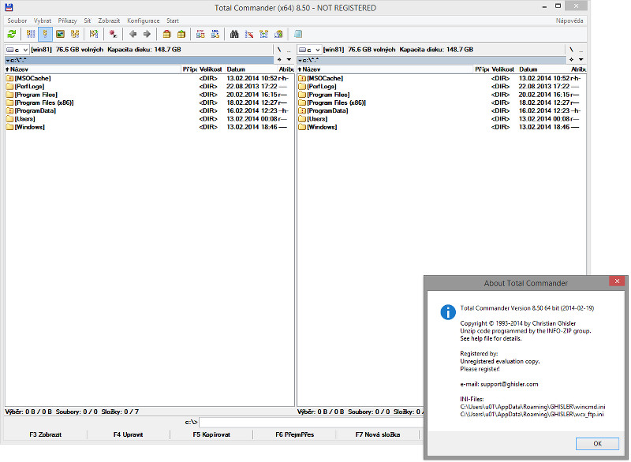
Task: Click the command line input field
Action: pos(312,423)
